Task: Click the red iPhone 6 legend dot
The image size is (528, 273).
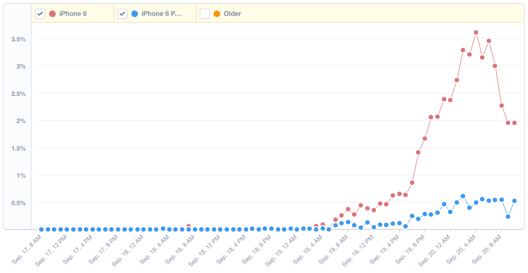Action: tap(52, 14)
